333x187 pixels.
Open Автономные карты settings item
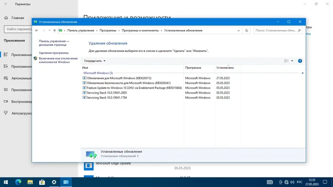coord(18,78)
